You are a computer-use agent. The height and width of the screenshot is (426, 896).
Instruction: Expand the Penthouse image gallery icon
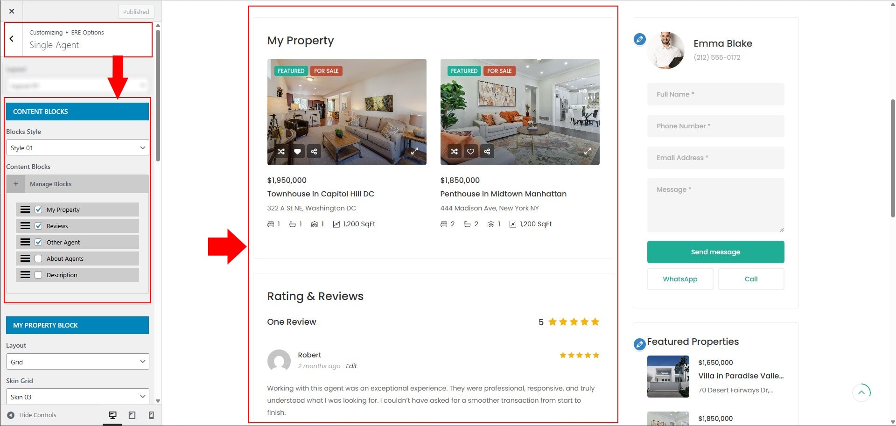(588, 152)
